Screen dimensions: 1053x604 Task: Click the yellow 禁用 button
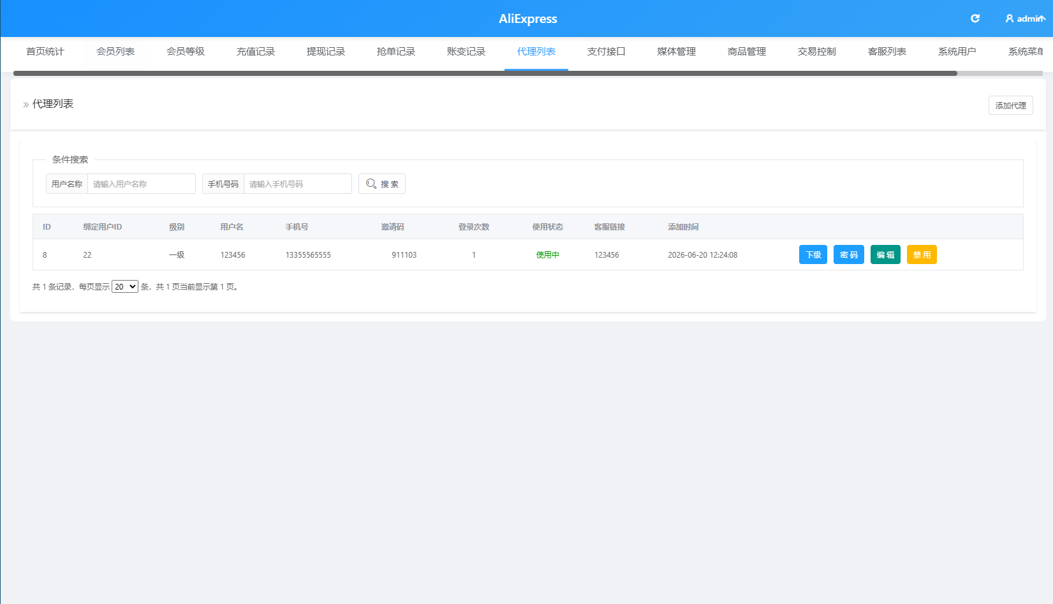click(x=922, y=254)
